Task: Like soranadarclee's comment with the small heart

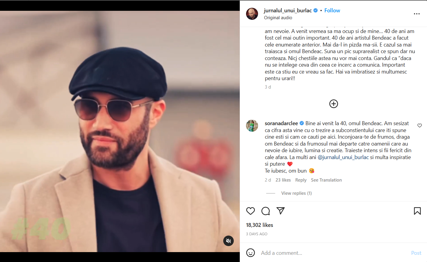Action: pos(419,125)
